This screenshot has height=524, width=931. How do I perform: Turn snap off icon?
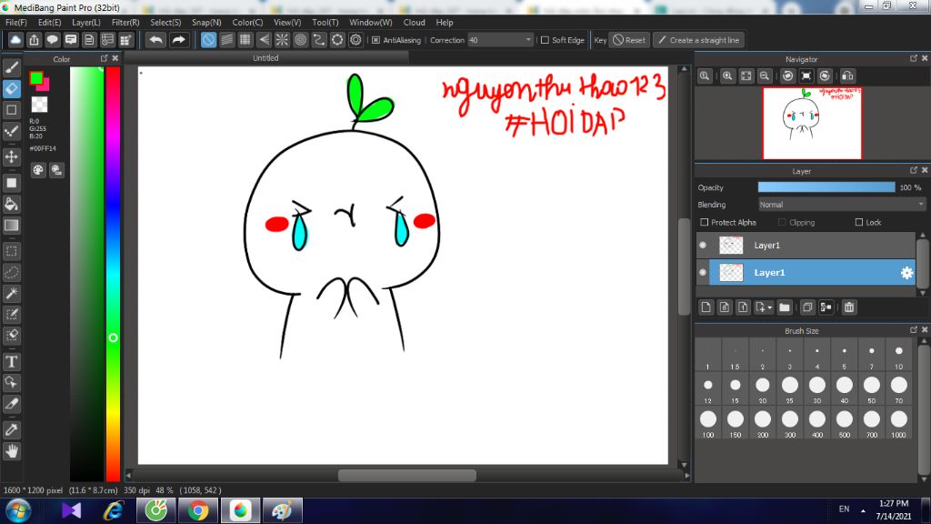coord(208,40)
